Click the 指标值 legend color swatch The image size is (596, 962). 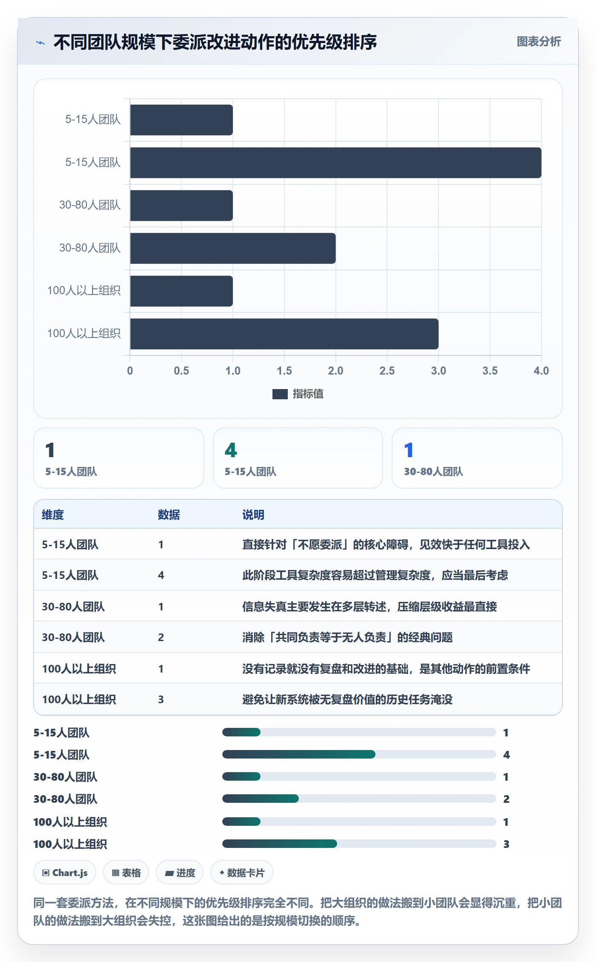pos(280,394)
